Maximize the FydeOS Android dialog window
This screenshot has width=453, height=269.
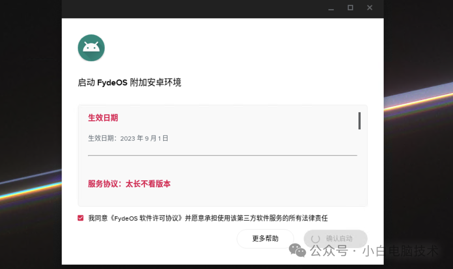pos(350,8)
